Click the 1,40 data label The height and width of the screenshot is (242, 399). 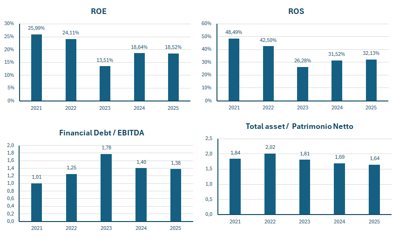coord(141,162)
